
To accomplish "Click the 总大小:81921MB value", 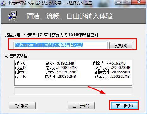I will click(x=60, y=63).
